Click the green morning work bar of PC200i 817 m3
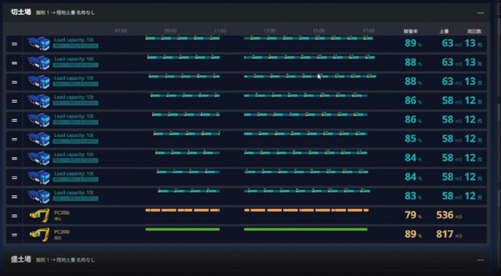Image resolution: width=501 pixels, height=276 pixels. pyautogui.click(x=182, y=229)
